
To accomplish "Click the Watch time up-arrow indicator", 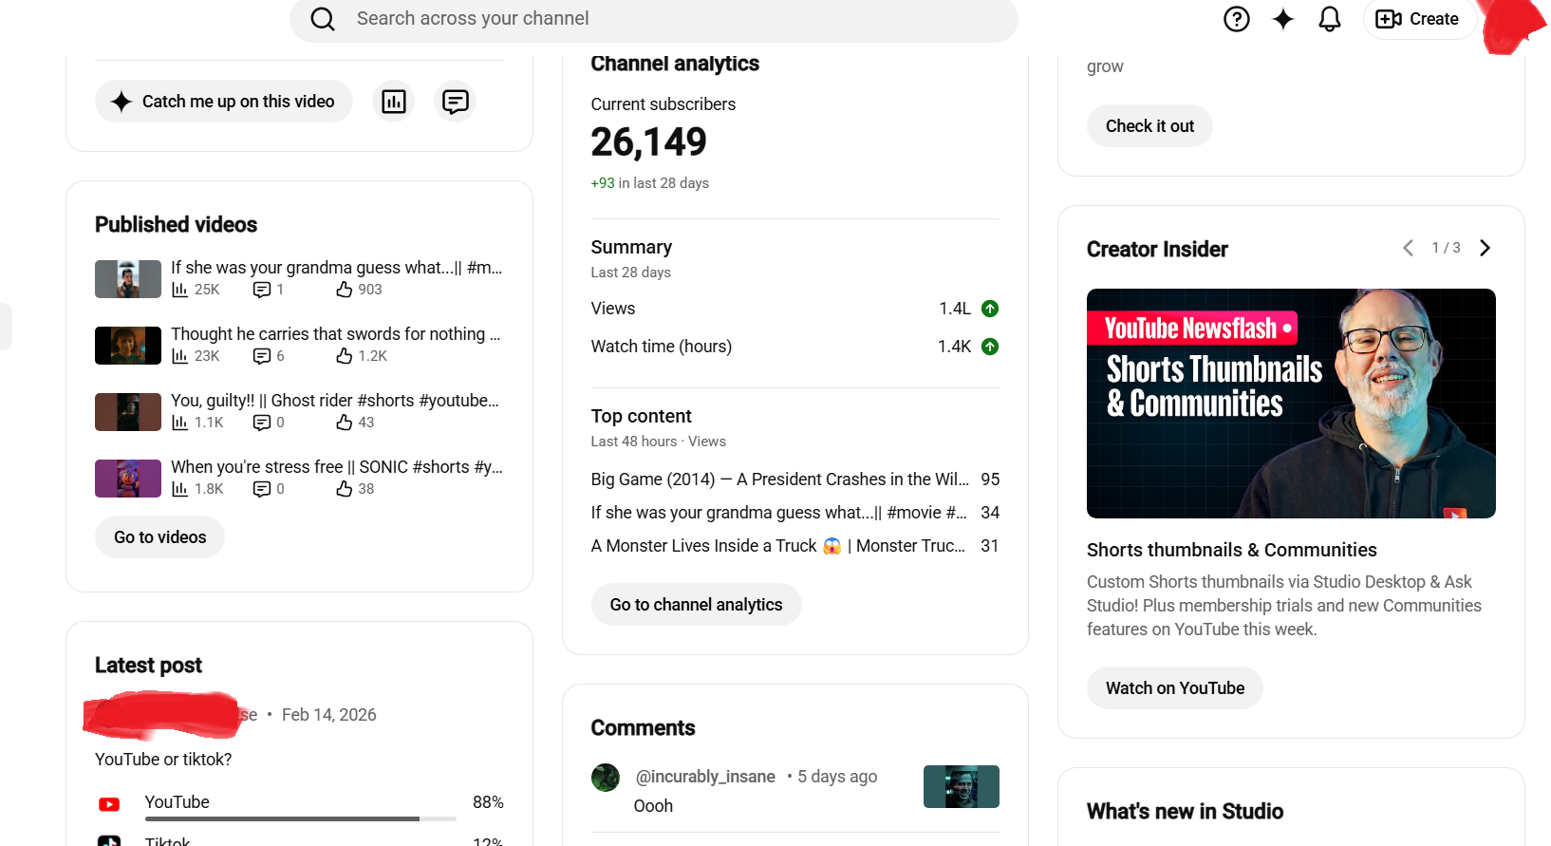I will click(990, 347).
